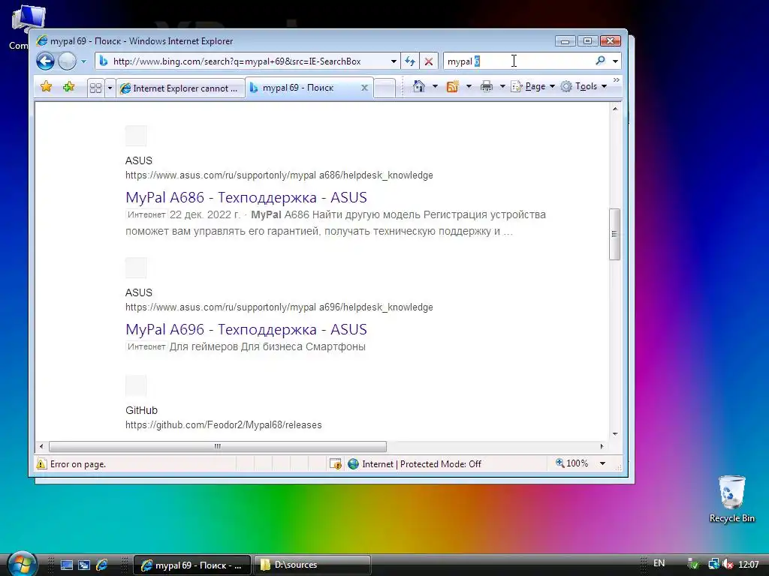
Task: Click the horizontal scrollbar right arrow
Action: point(602,446)
